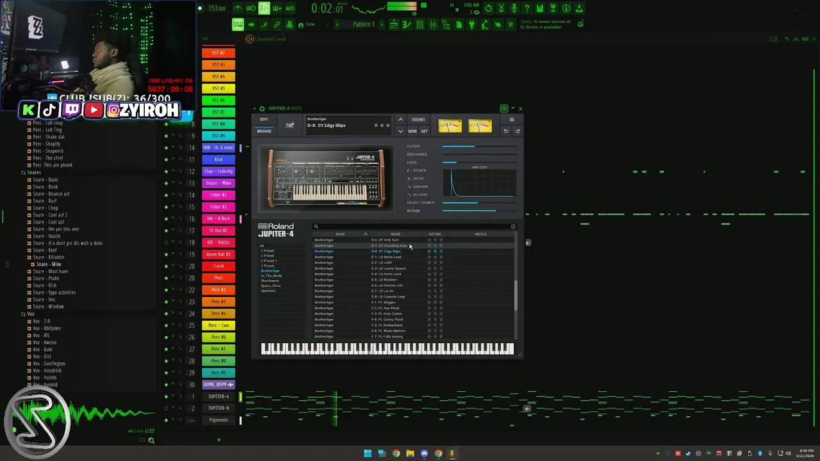Image resolution: width=820 pixels, height=461 pixels.
Task: Select the 808 channel button
Action: pos(218,148)
